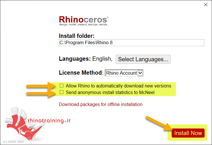Screen dimensions: 212x145
Task: Enable automatic download of new versions
Action: [x=61, y=86]
